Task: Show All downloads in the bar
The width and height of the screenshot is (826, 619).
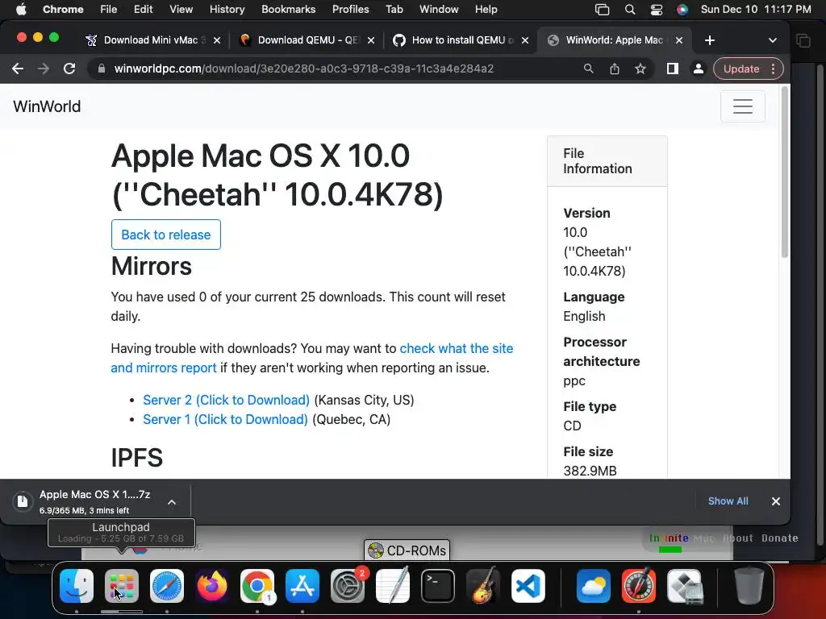Action: [x=728, y=501]
